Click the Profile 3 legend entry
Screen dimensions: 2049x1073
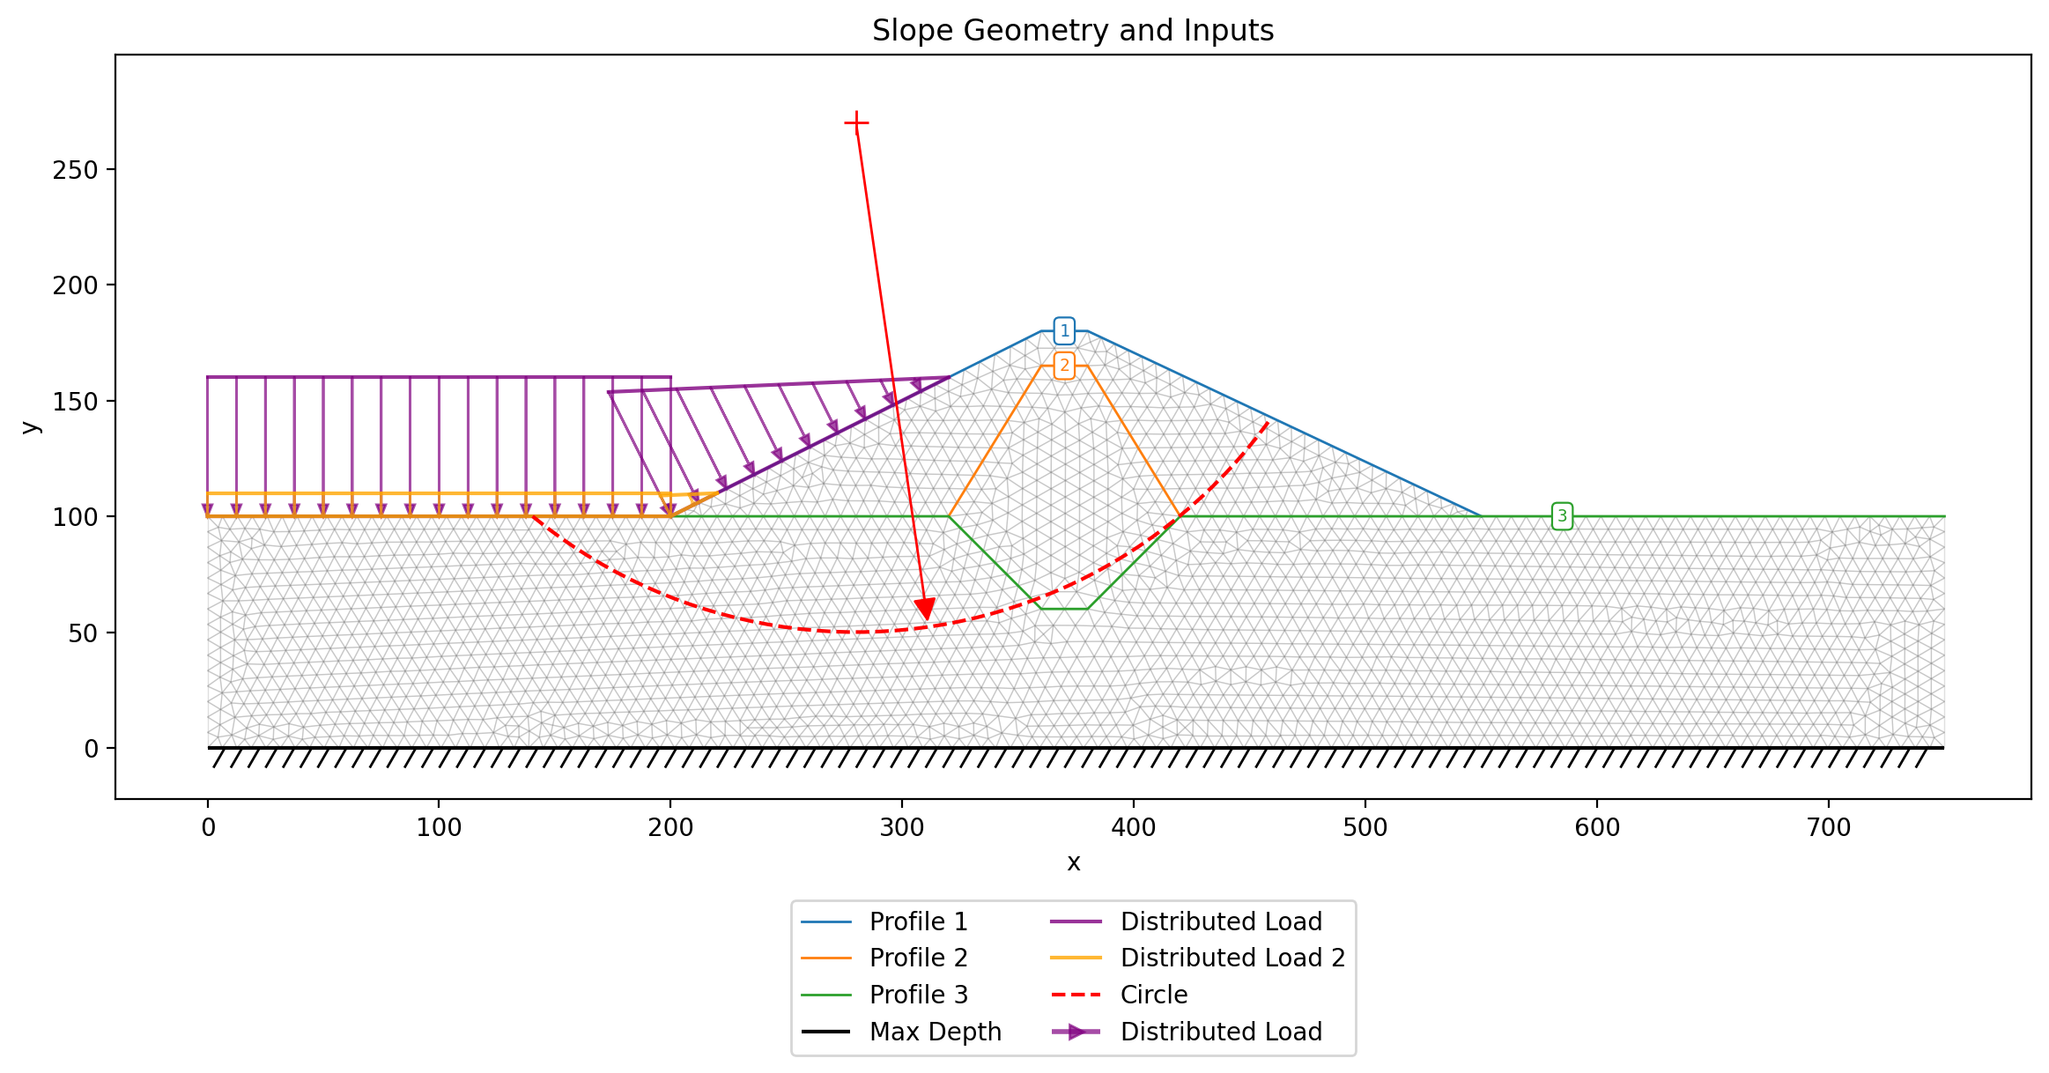[x=884, y=995]
